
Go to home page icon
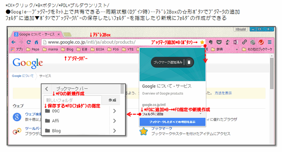pyautogui.click(x=36, y=42)
